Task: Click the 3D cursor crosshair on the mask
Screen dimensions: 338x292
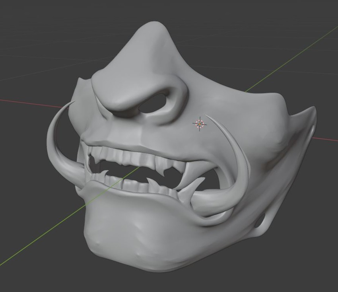Action: pyautogui.click(x=200, y=124)
